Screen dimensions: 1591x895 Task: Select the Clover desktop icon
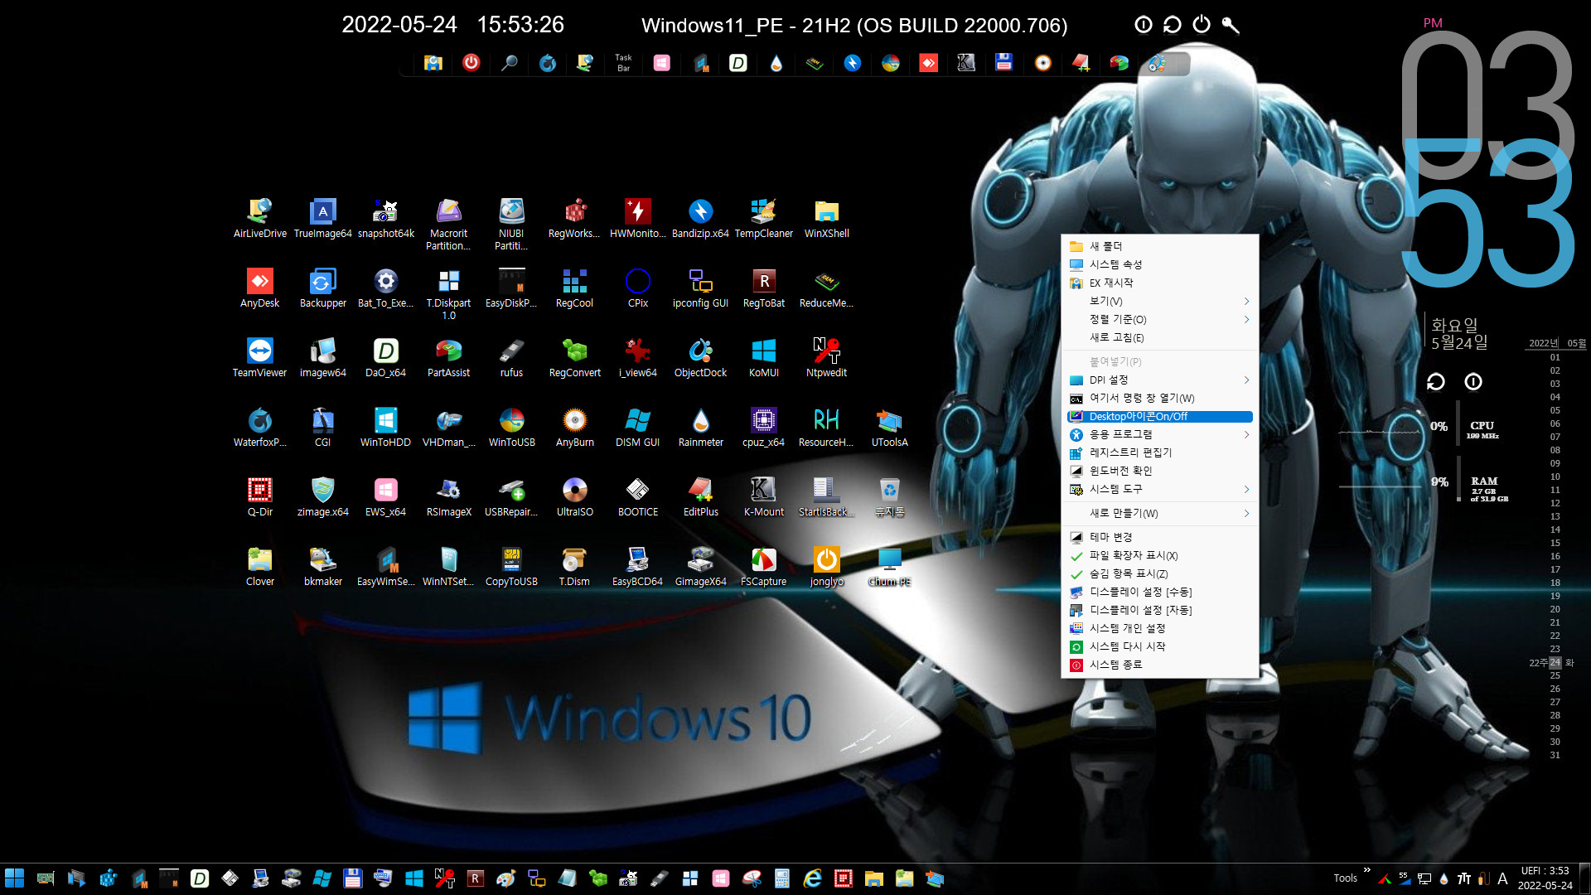click(x=259, y=567)
